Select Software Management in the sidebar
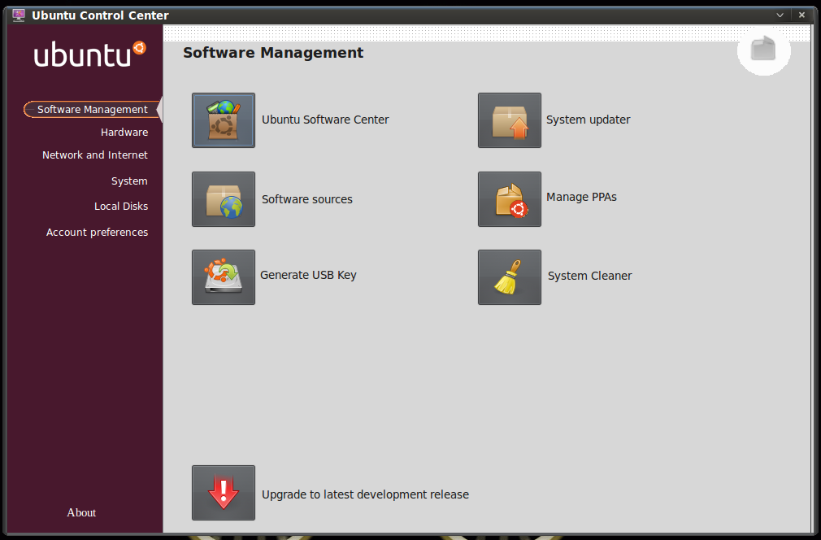The image size is (821, 540). pos(92,110)
